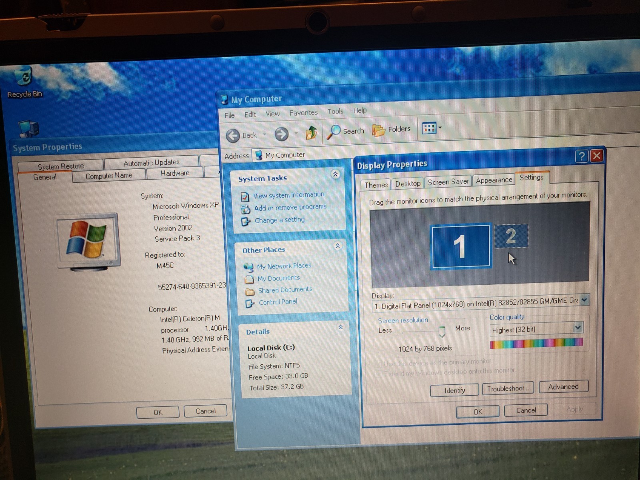
Task: Open Advanced display settings
Action: click(563, 386)
